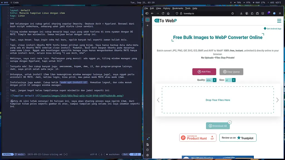Click the right carousel chevron arrow
Screen dimensions: 285x160
click(x=277, y=100)
